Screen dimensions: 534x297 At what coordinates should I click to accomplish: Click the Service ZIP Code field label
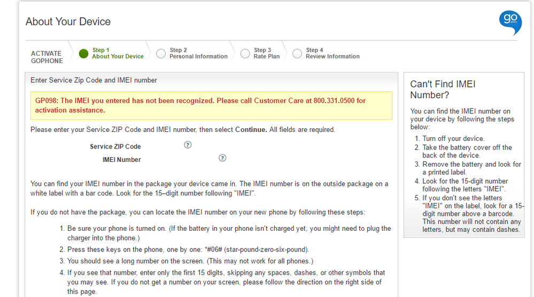tap(115, 146)
